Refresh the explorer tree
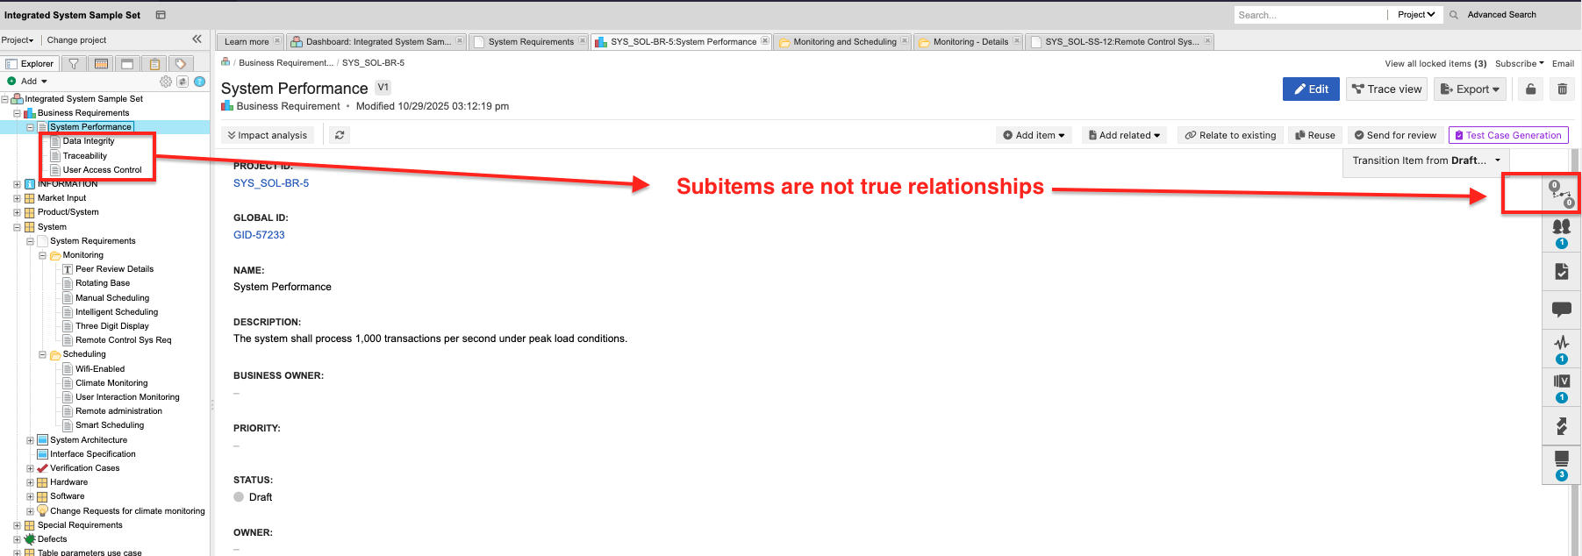Image resolution: width=1582 pixels, height=556 pixels. 183,82
